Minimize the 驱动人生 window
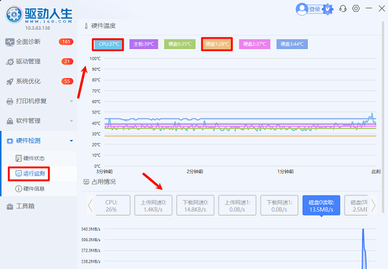This screenshot has height=269, width=388. (369, 8)
